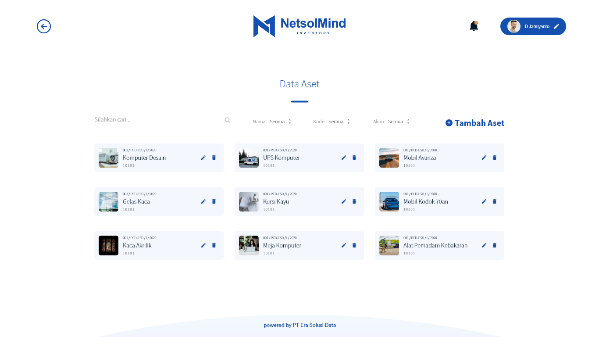
Task: Open notifications bell icon
Action: point(474,26)
